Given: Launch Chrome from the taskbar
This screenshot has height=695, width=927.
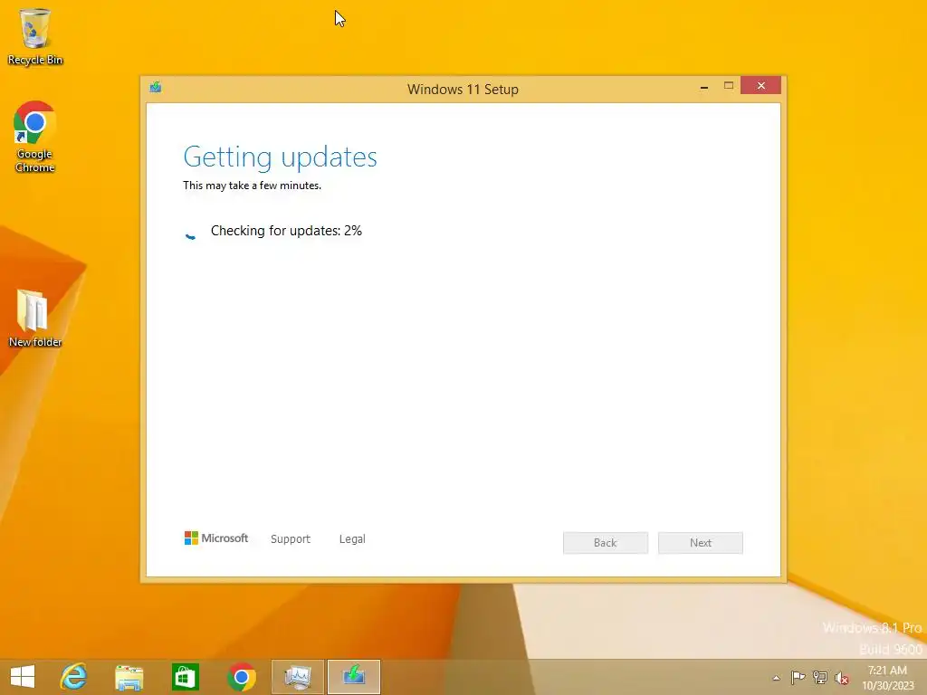Looking at the screenshot, I should click(x=241, y=677).
